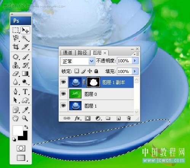
Task: Toggle layer mask link on 图层 1 副本
Action: tap(84, 82)
